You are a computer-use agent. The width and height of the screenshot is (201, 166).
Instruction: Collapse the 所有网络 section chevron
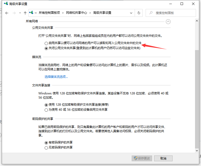[x=168, y=22]
